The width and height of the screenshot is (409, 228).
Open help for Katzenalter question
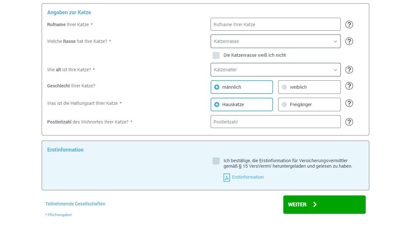click(x=349, y=70)
